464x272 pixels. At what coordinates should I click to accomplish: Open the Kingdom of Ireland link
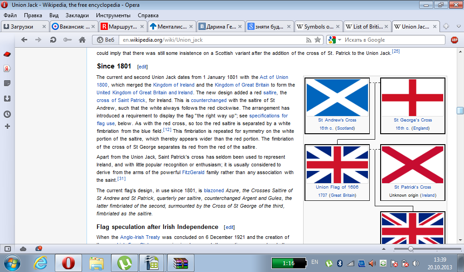[174, 85]
